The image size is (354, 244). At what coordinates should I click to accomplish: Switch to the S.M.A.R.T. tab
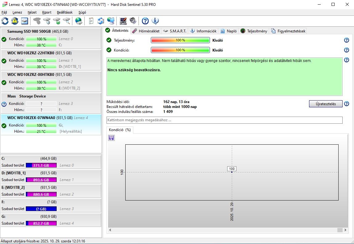pyautogui.click(x=175, y=31)
